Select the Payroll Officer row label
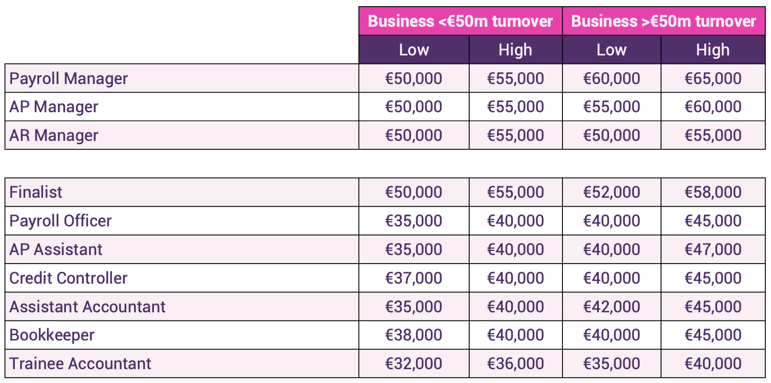The width and height of the screenshot is (771, 383). 60,221
